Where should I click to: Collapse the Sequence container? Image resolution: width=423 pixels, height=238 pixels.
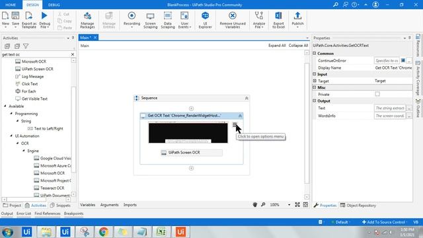coord(247,99)
